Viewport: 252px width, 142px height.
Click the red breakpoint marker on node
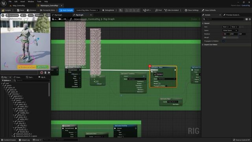pyautogui.click(x=150, y=66)
